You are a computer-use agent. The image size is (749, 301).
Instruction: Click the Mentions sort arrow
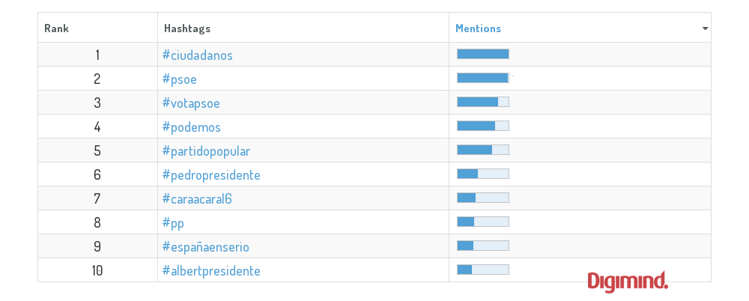point(705,28)
